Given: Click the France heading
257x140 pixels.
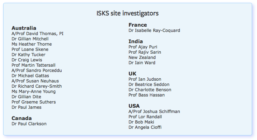Looking at the screenshot, I should click(x=138, y=25).
